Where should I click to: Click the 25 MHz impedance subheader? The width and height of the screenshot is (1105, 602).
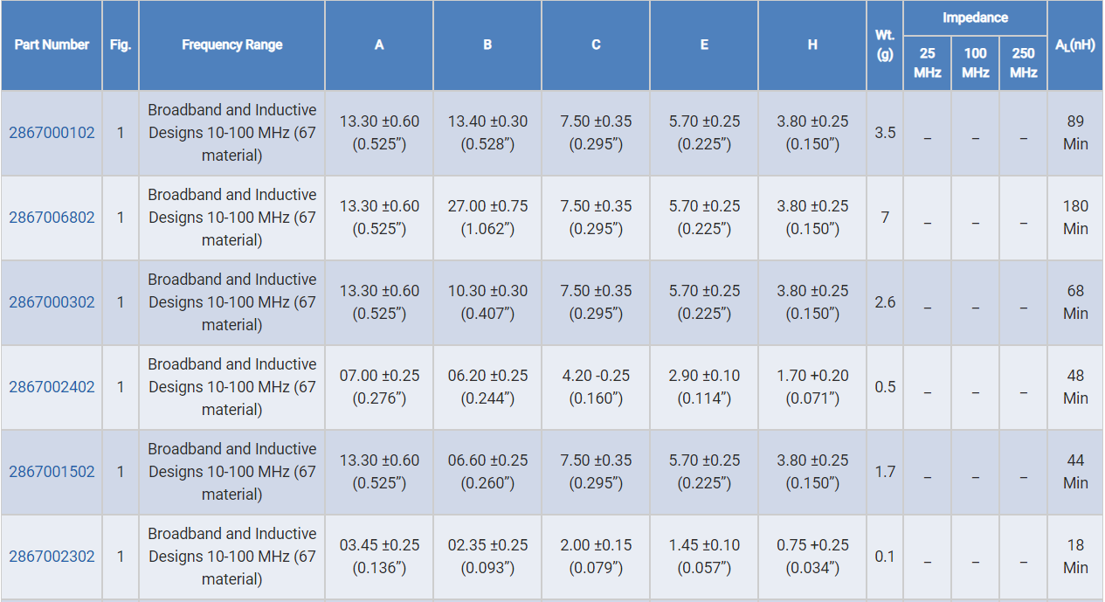(927, 63)
